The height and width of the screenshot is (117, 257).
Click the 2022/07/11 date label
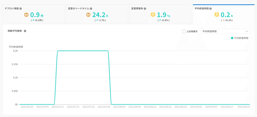click(x=58, y=107)
